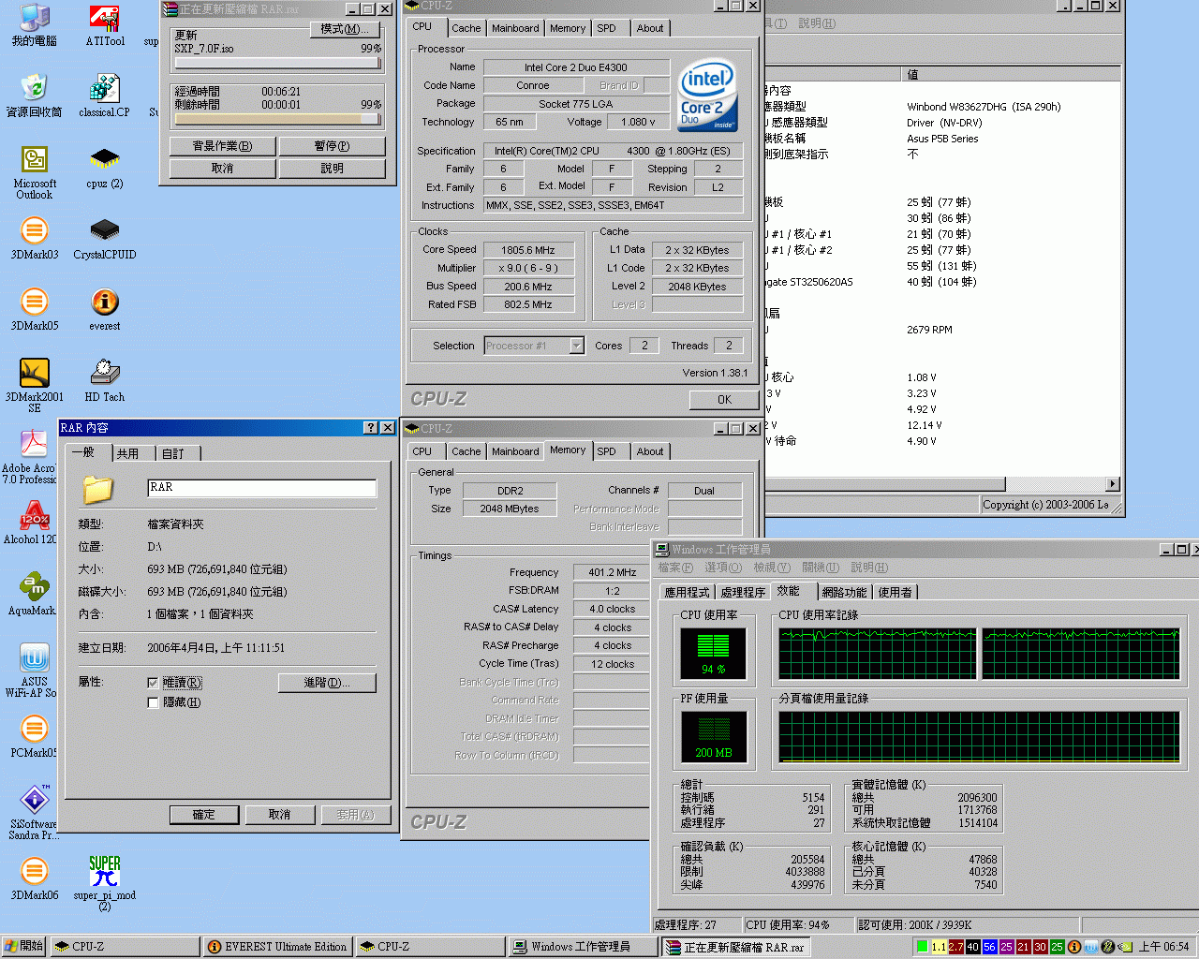Launch PCMark05 desktop icon
Viewport: 1199px width, 959px height.
click(x=34, y=736)
